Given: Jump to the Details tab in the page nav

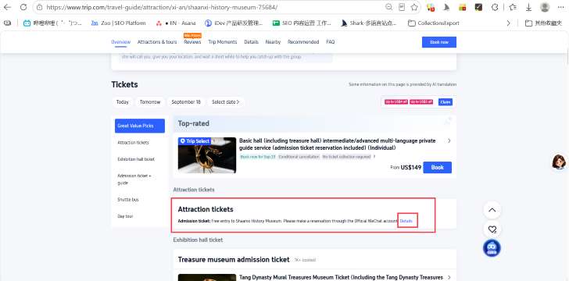Looking at the screenshot, I should point(251,42).
